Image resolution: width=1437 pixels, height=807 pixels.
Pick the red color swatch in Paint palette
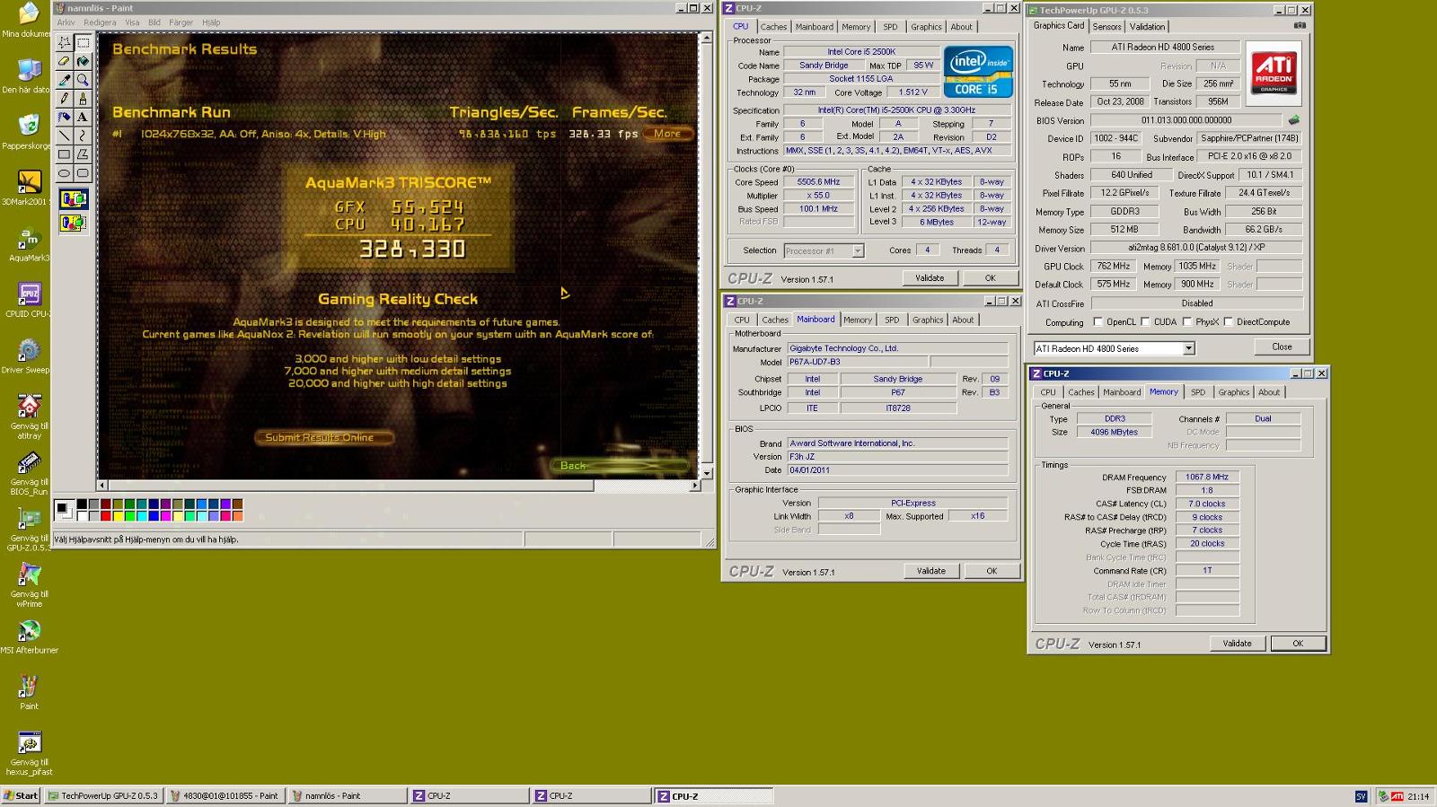click(105, 516)
